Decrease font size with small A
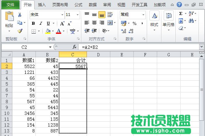This screenshot has width=205, height=136. (69, 23)
